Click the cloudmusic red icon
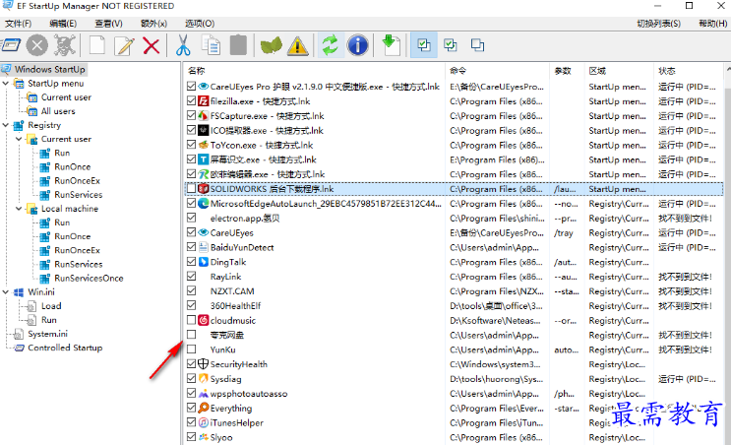Viewport: 731px width, 445px height. pyautogui.click(x=204, y=320)
